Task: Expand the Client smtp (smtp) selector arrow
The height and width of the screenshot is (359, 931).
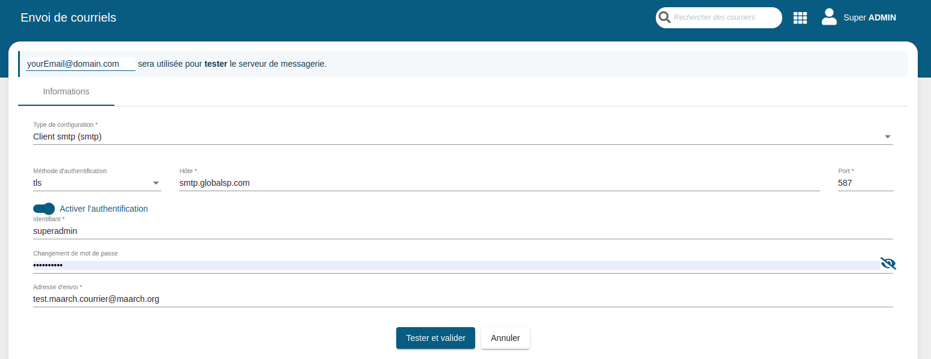Action: point(887,137)
